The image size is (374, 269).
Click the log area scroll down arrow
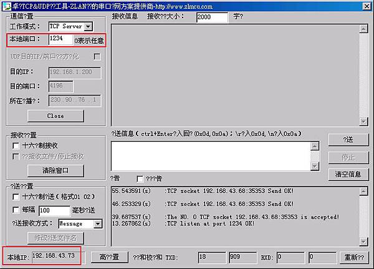point(363,242)
